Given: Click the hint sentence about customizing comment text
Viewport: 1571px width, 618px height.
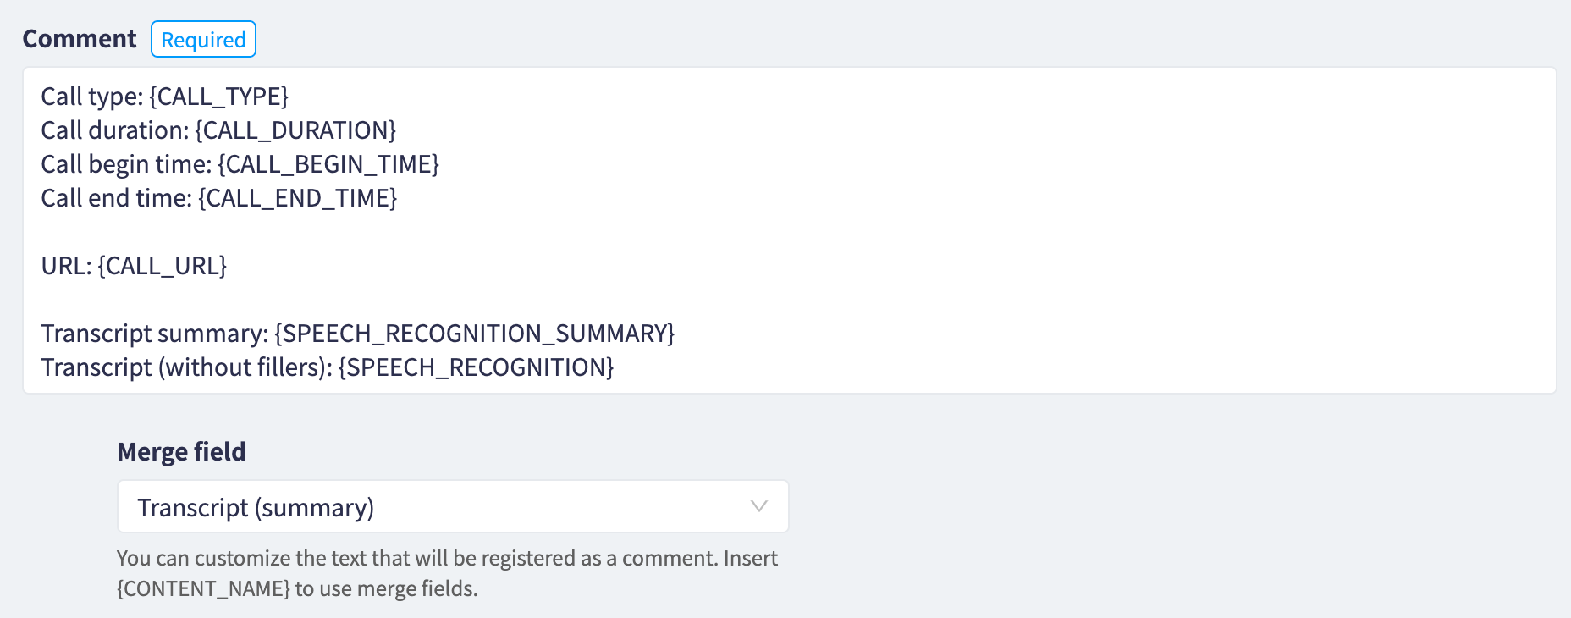Looking at the screenshot, I should click(447, 559).
